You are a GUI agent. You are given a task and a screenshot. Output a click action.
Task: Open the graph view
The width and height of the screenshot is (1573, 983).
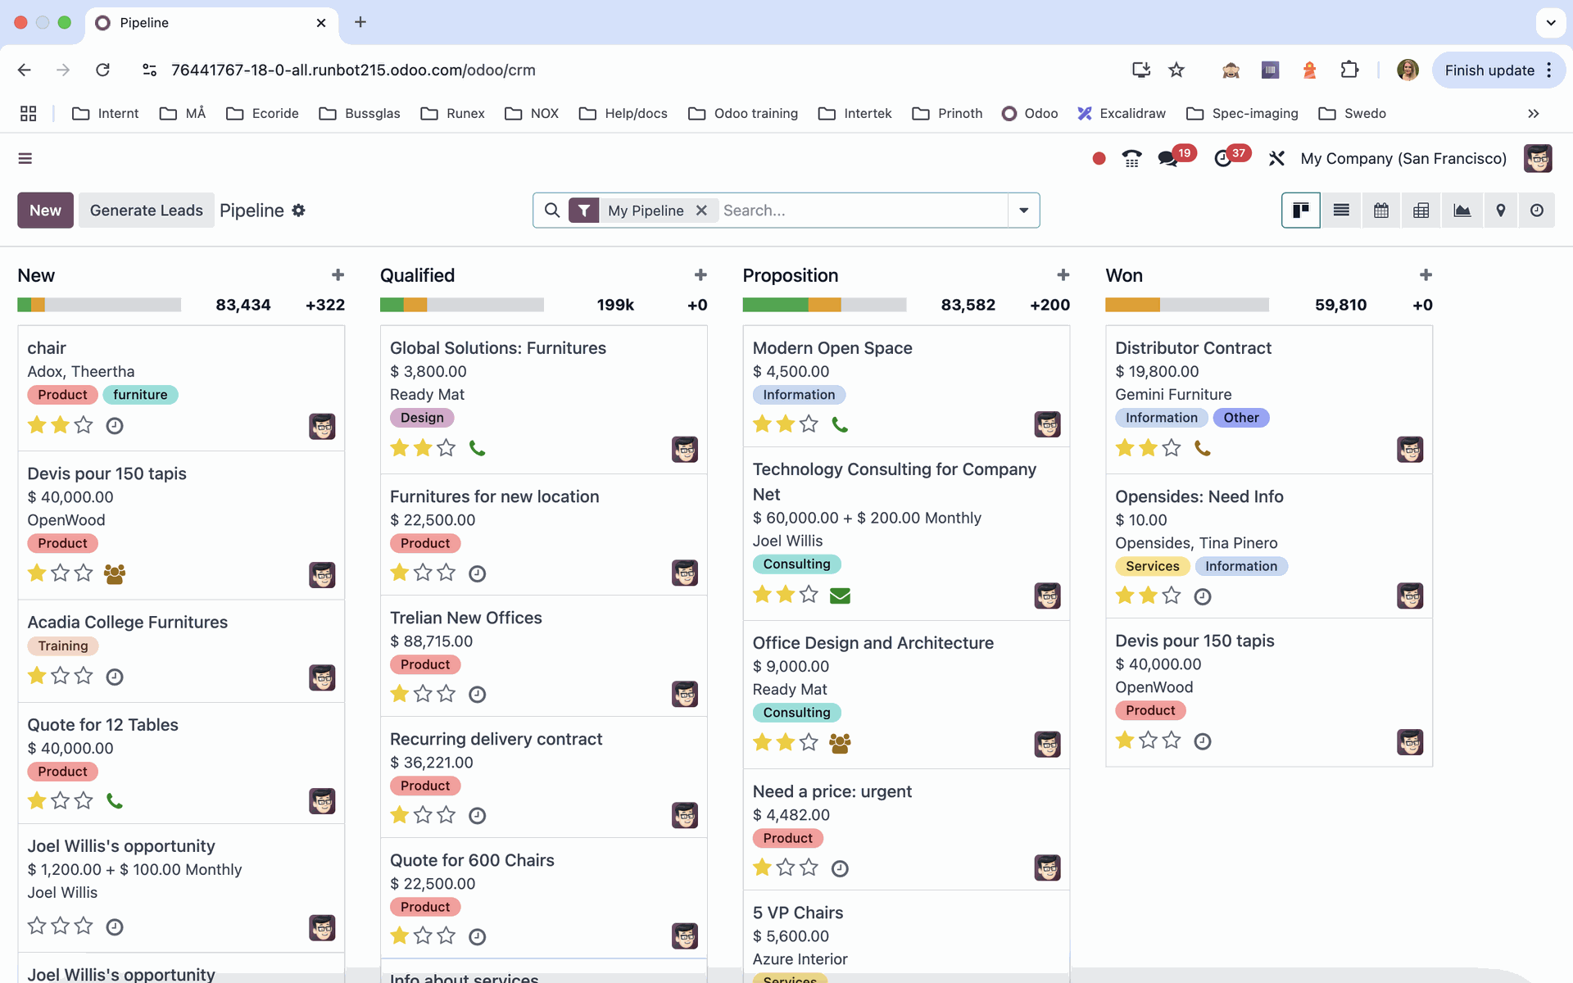(1462, 211)
